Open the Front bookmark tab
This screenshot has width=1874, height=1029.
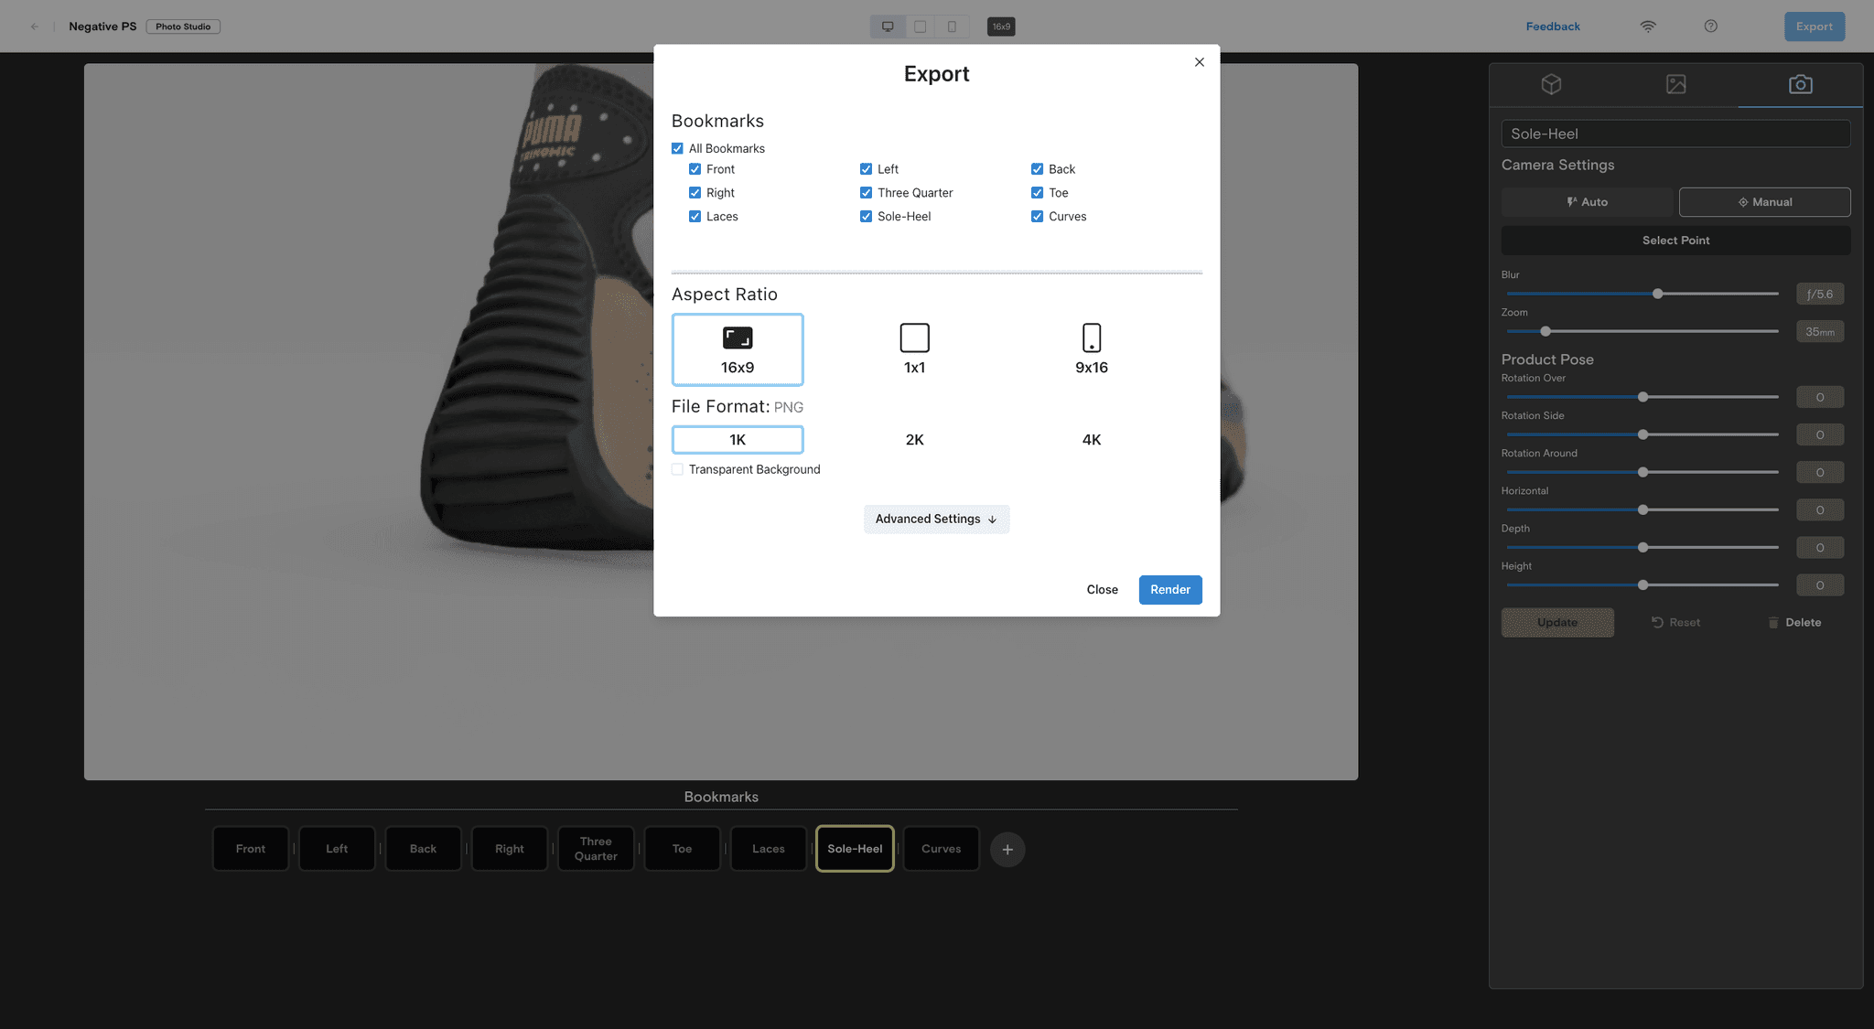(251, 849)
